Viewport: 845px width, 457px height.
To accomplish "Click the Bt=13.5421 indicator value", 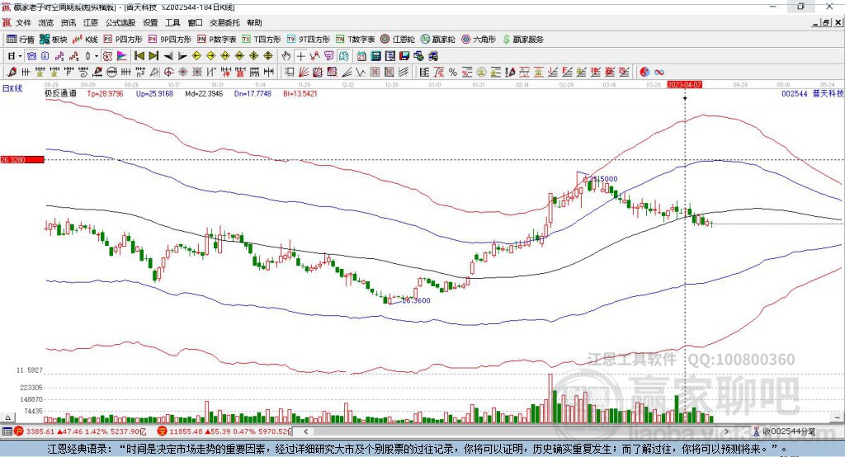I will pyautogui.click(x=300, y=94).
